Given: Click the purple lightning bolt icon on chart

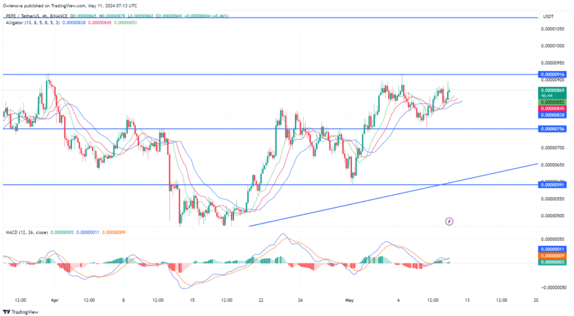Looking at the screenshot, I should click(x=449, y=221).
